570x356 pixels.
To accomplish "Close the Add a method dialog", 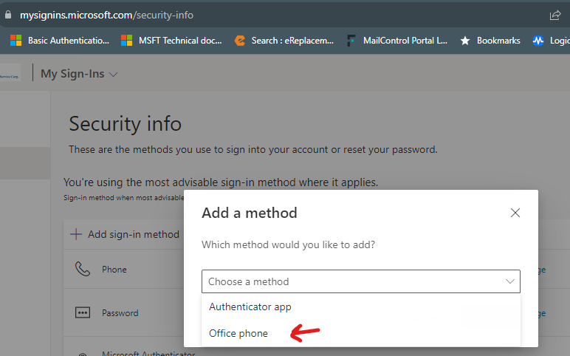I will 515,213.
